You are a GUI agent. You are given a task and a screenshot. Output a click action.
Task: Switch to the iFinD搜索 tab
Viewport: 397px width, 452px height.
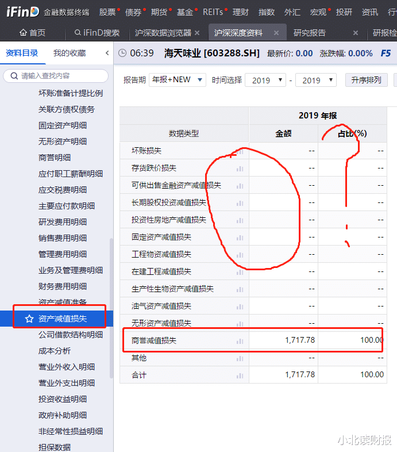pos(97,33)
